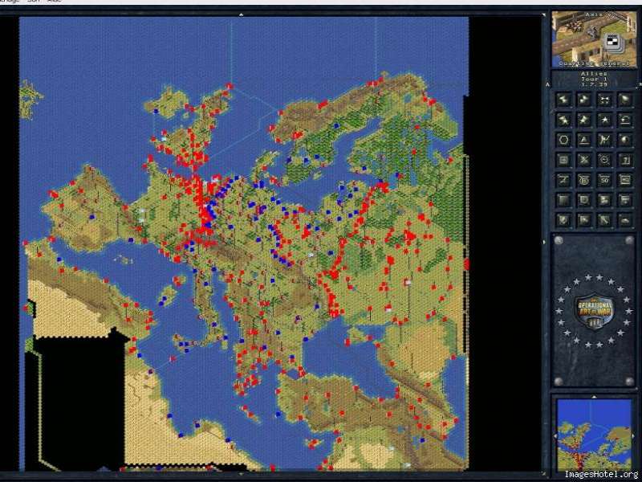The height and width of the screenshot is (482, 642).
Task: Click the curved arrow over line icon
Action: point(625,120)
